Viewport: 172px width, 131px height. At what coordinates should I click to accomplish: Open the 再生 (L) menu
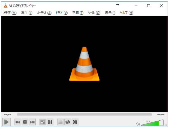[x=27, y=13]
